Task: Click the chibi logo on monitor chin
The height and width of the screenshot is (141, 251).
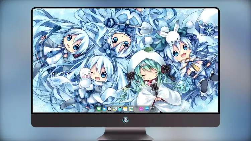Action: click(x=125, y=120)
